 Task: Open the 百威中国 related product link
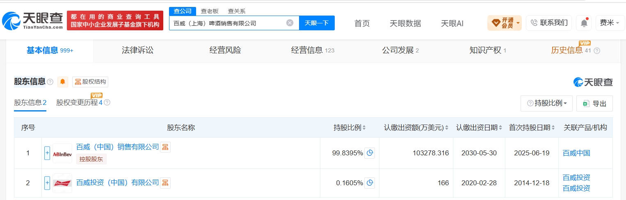click(576, 153)
